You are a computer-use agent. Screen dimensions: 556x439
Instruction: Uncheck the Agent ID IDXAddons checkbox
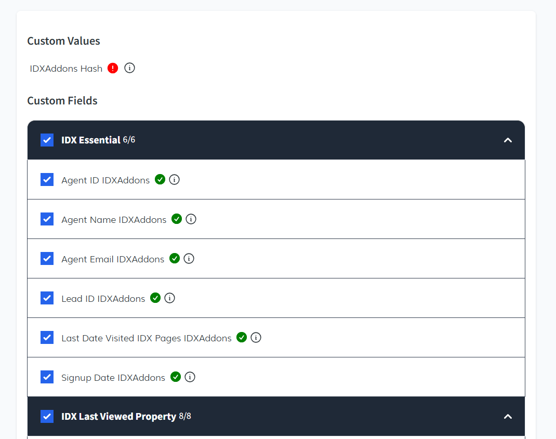coord(47,180)
